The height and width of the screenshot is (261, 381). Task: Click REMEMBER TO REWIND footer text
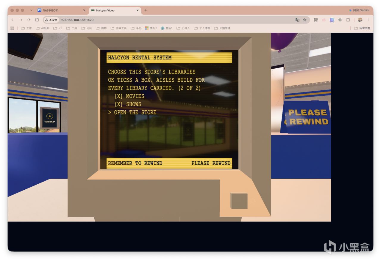(x=135, y=163)
